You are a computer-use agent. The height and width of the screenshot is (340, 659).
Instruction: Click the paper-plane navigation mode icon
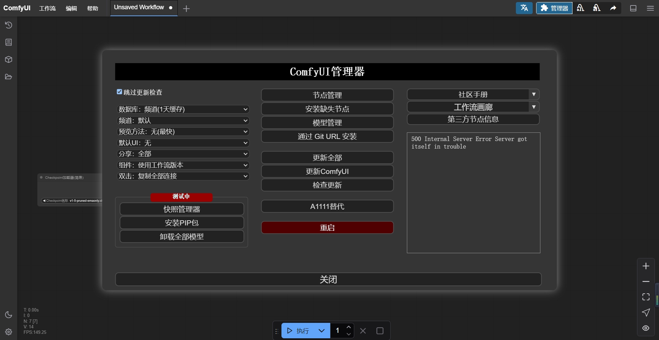point(646,313)
